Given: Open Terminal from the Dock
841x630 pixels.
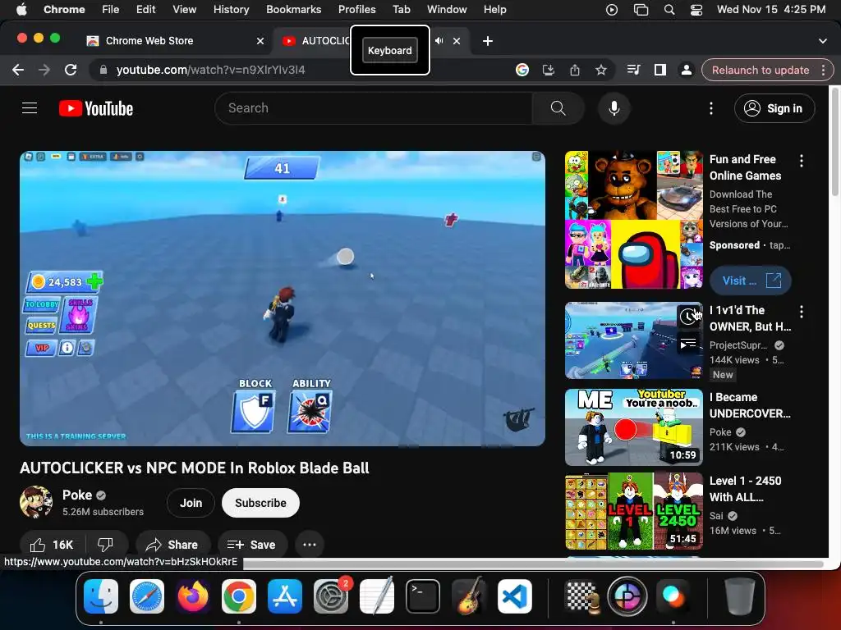Looking at the screenshot, I should coord(423,596).
